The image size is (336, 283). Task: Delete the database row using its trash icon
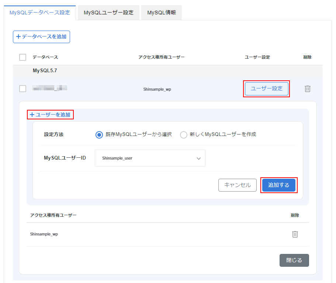click(308, 89)
